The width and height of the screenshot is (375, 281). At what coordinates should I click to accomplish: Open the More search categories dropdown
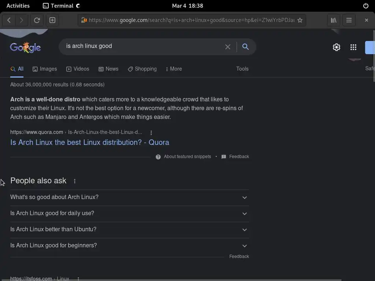[174, 69]
